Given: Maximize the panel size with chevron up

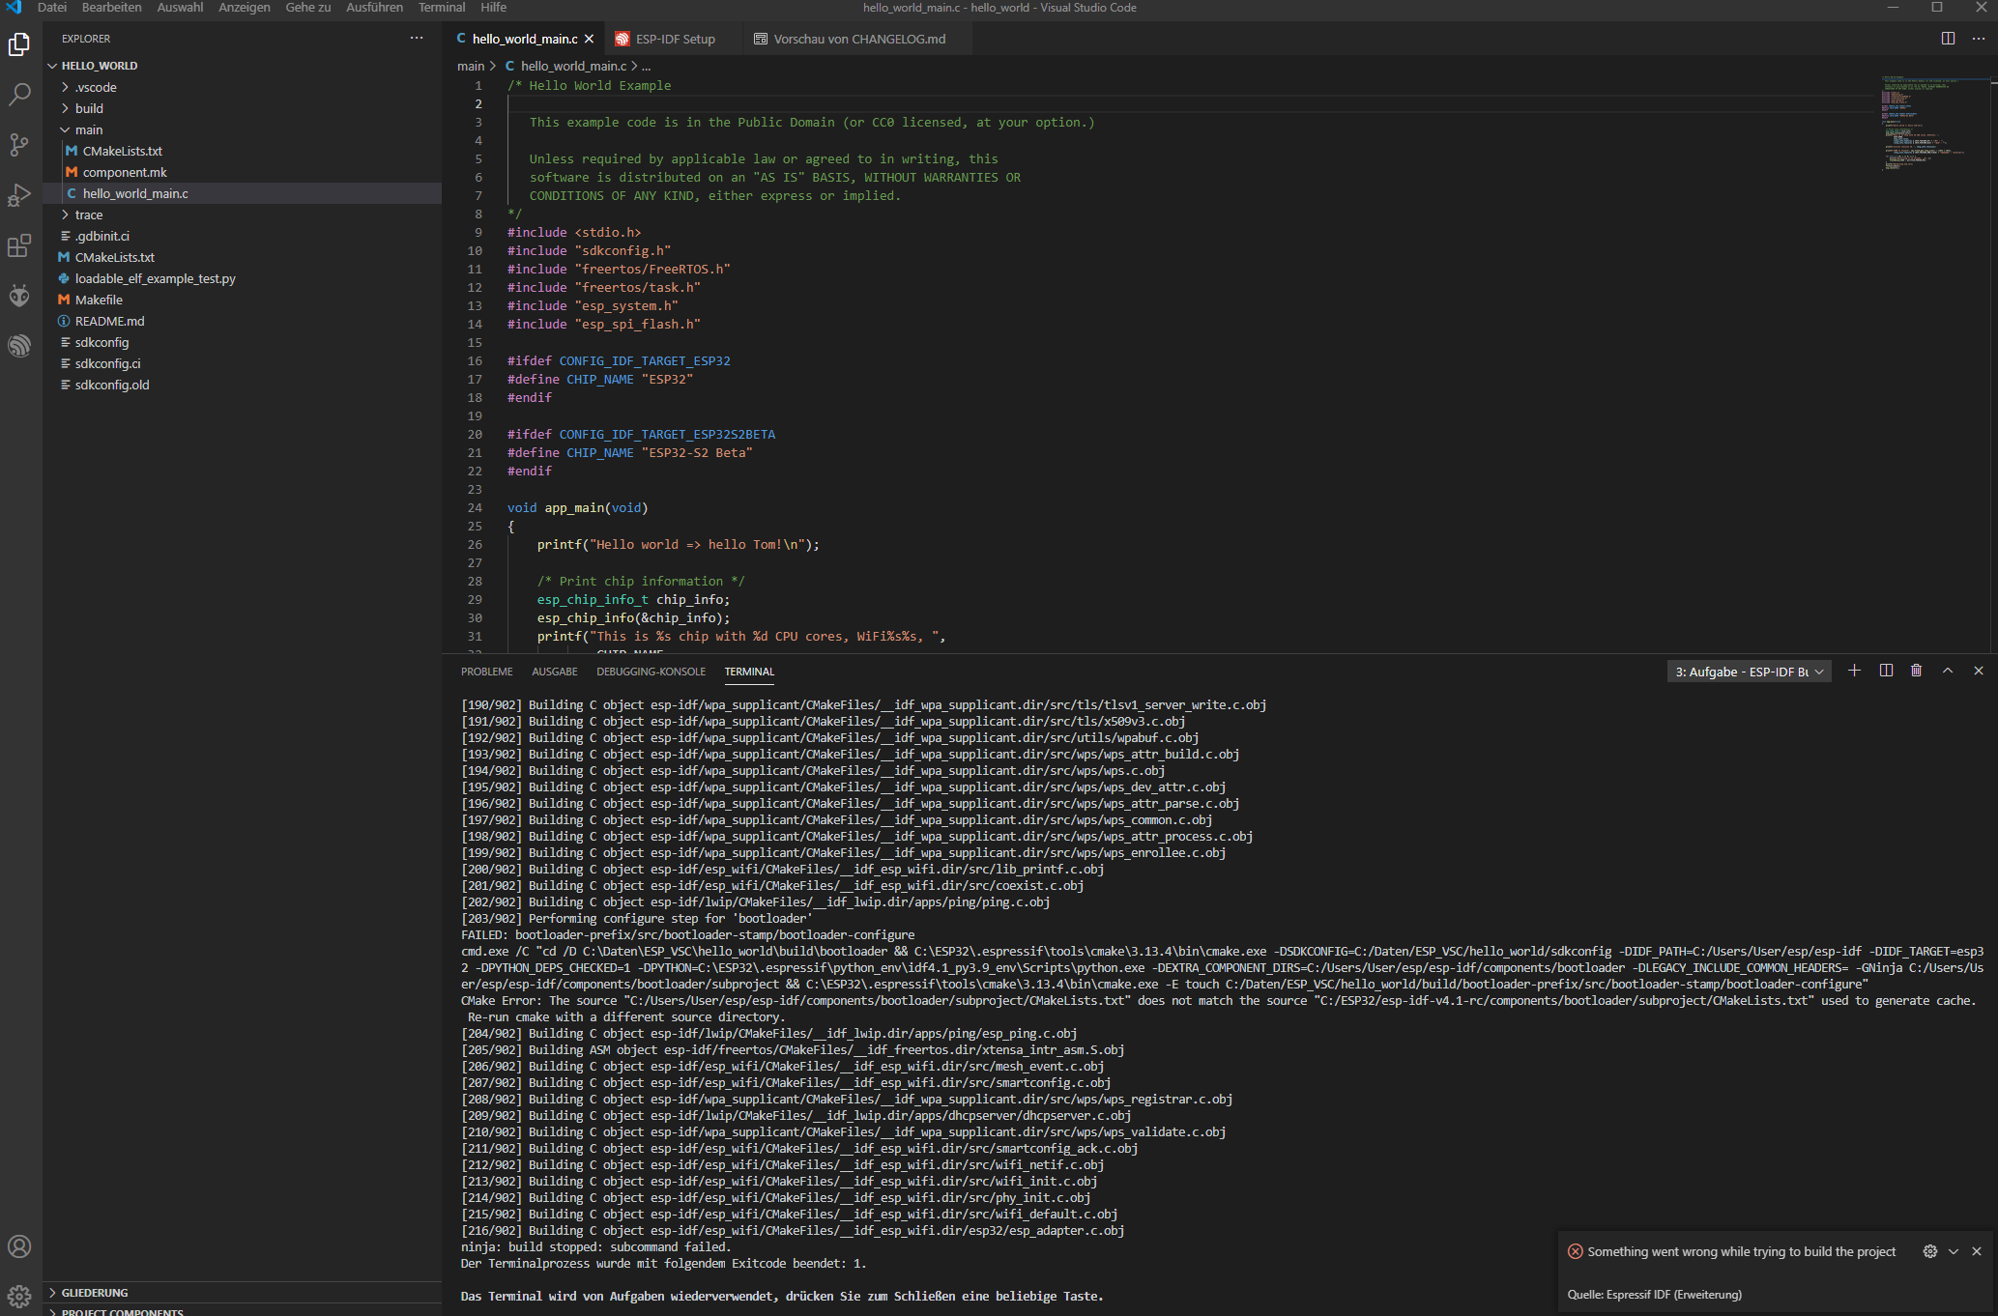Looking at the screenshot, I should 1948,671.
